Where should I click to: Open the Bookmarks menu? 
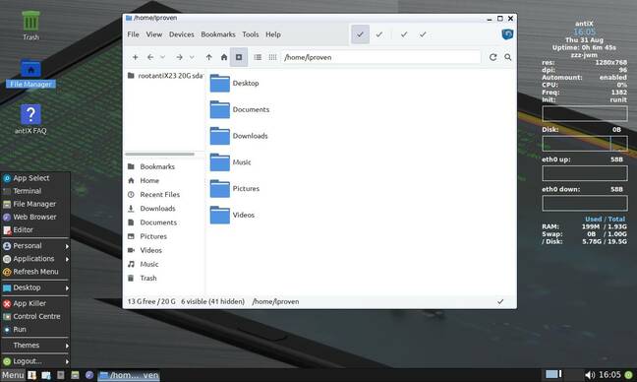218,34
